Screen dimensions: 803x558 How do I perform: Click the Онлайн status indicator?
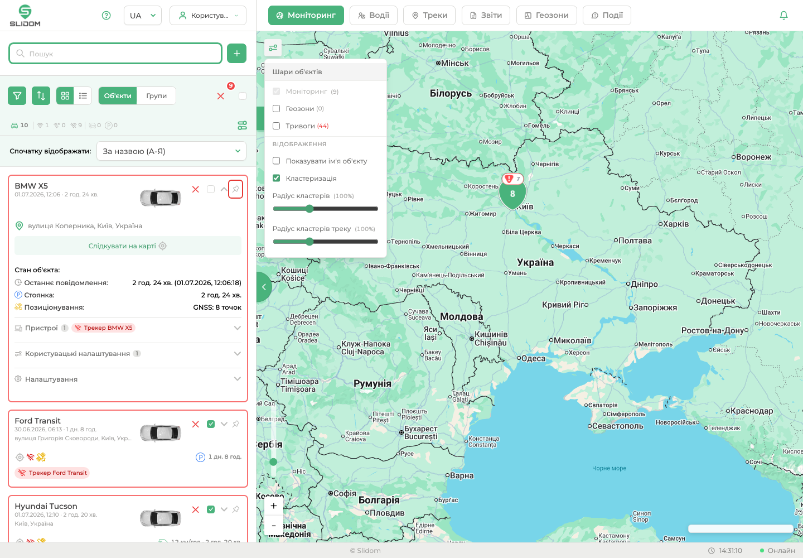777,551
